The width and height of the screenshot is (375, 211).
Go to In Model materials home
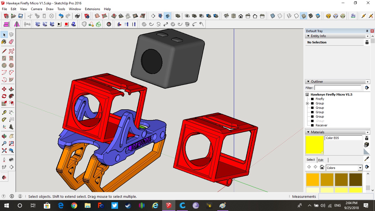click(322, 167)
